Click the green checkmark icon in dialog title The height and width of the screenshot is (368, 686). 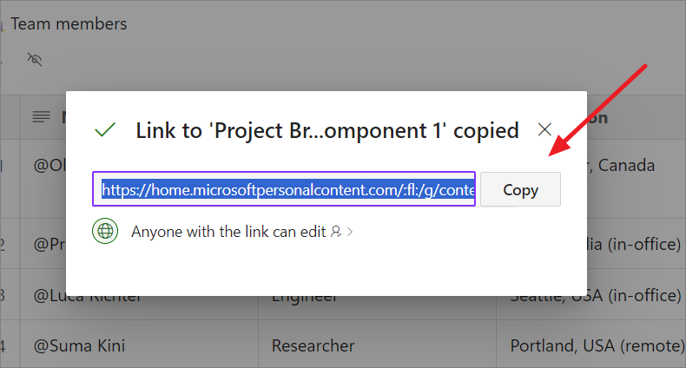pyautogui.click(x=105, y=130)
